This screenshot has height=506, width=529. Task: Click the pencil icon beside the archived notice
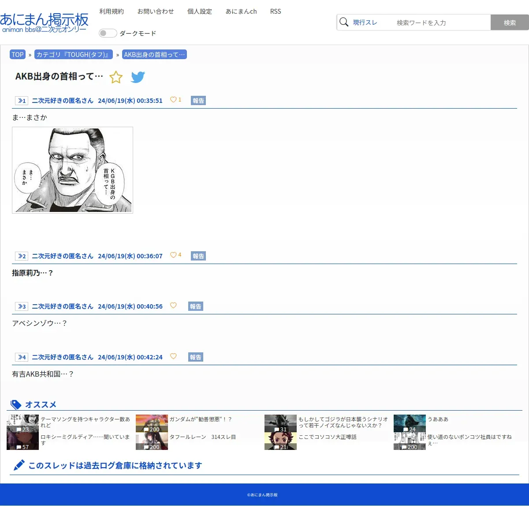point(19,465)
